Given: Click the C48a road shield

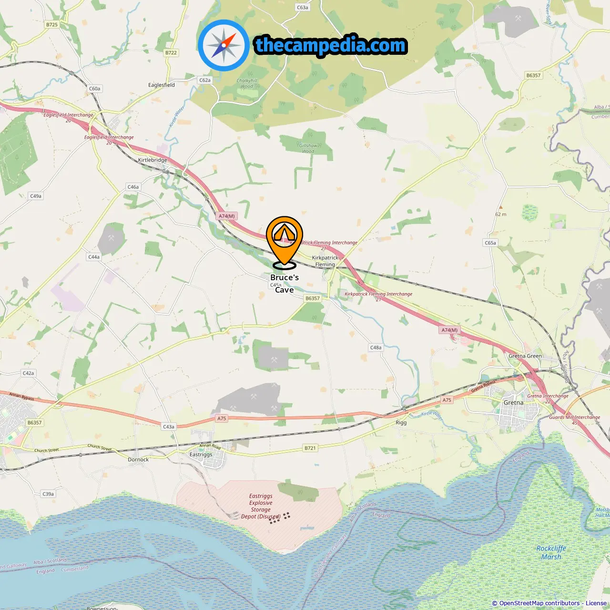Looking at the screenshot, I should coord(376,347).
